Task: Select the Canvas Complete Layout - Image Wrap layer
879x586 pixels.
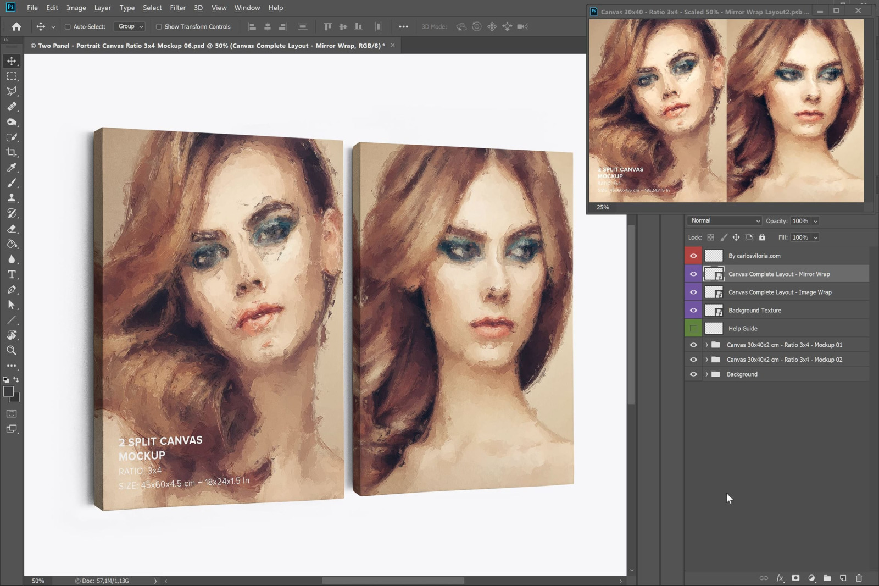Action: click(x=780, y=292)
